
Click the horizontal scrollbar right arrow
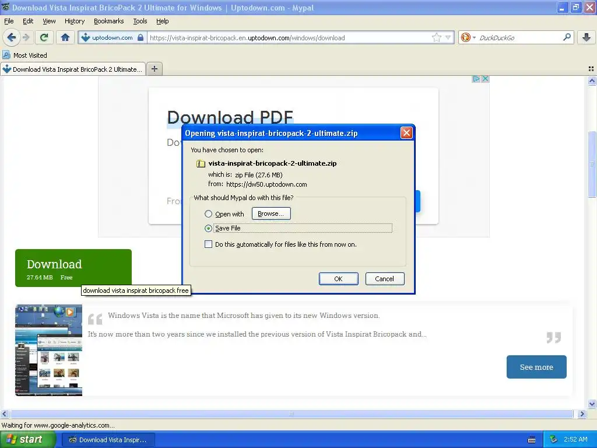tap(582, 414)
